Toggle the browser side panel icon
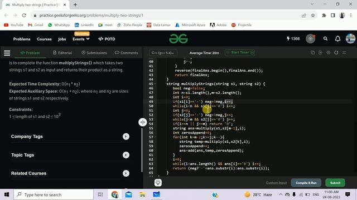Screen dimensions: 357x200 tap(333, 16)
